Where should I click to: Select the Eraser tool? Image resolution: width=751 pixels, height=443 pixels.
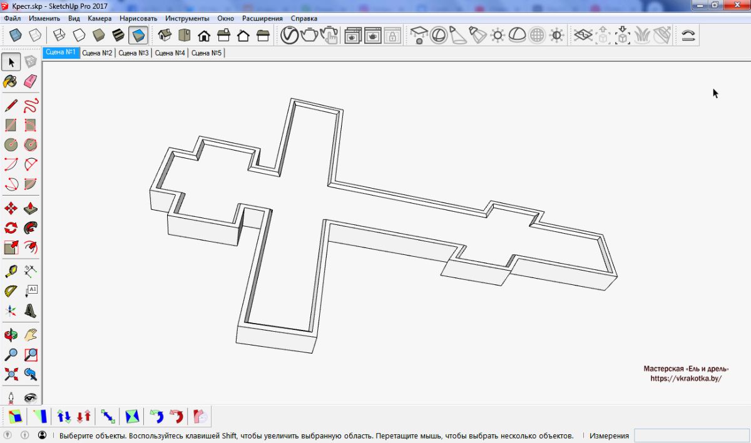point(30,81)
